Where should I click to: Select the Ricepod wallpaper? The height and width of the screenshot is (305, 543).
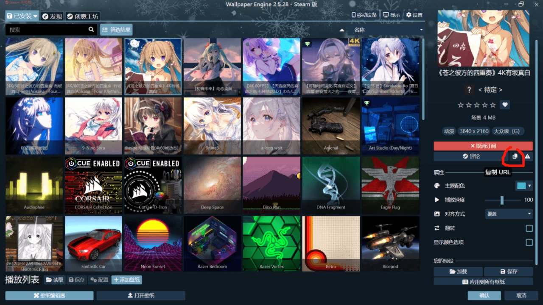[390, 244]
